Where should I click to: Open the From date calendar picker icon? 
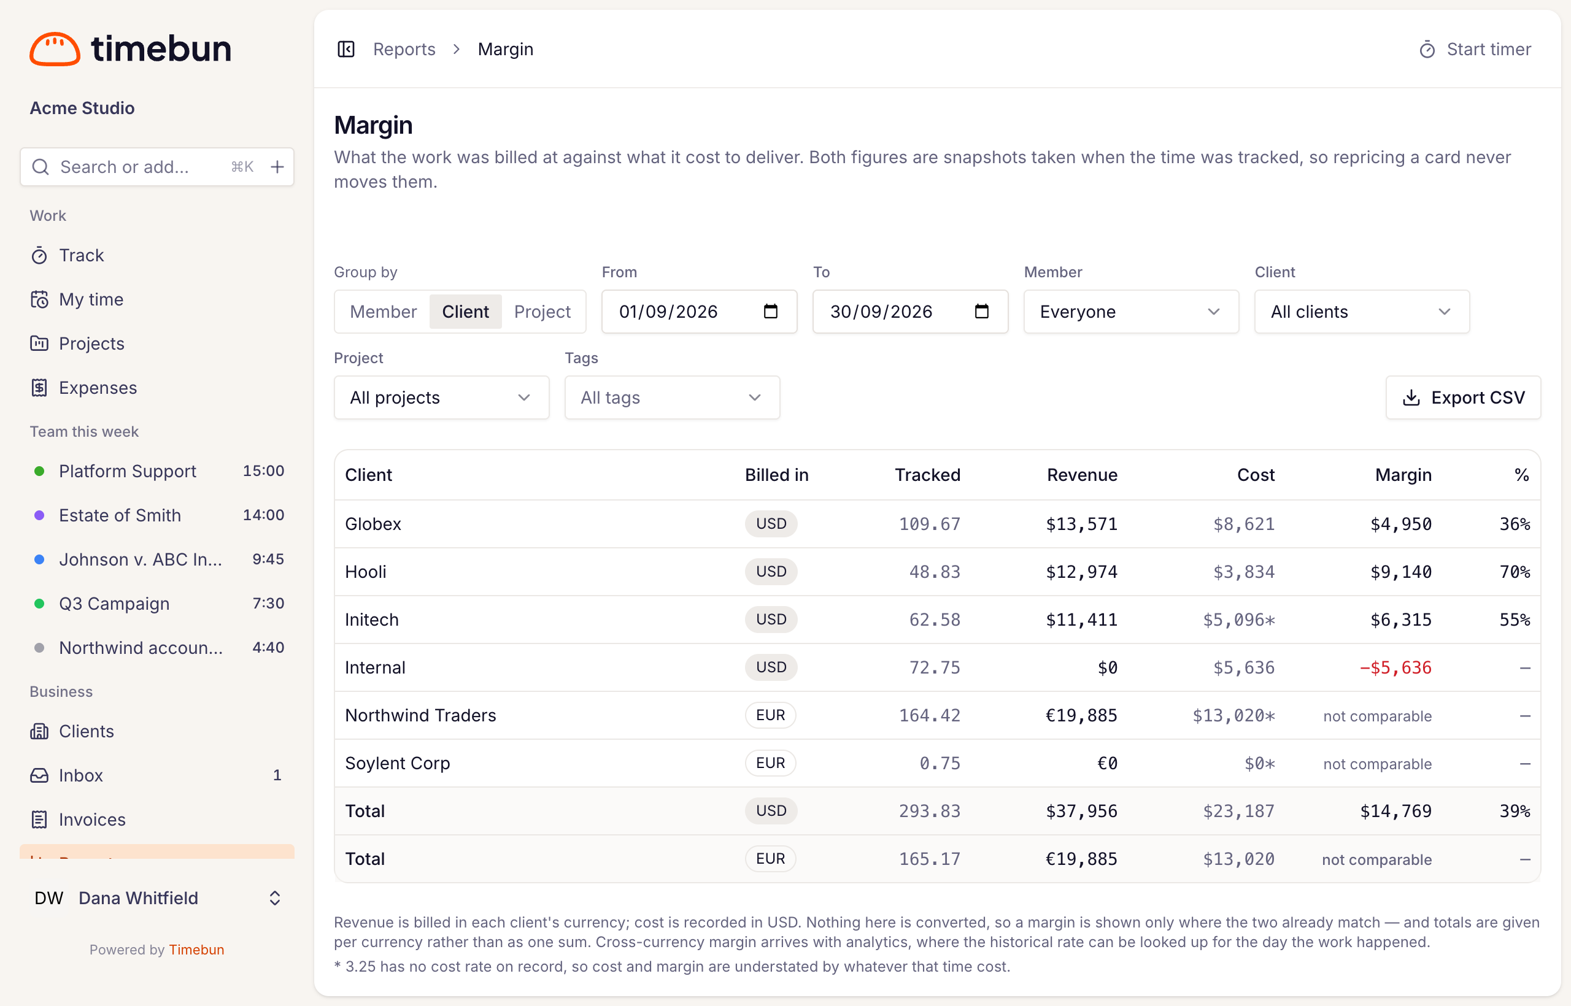(x=771, y=311)
